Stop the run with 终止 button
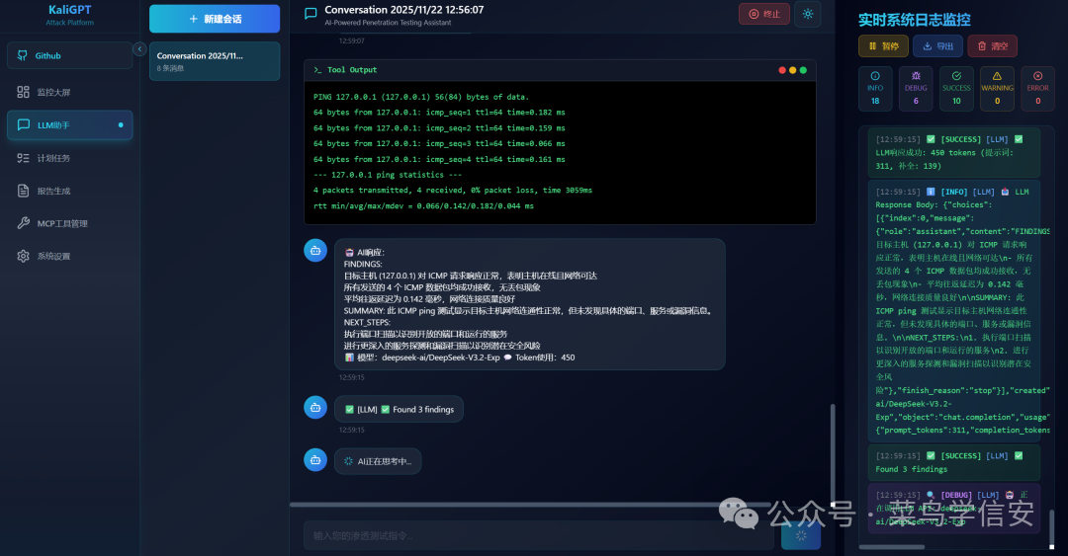The height and width of the screenshot is (556, 1068). (x=764, y=14)
